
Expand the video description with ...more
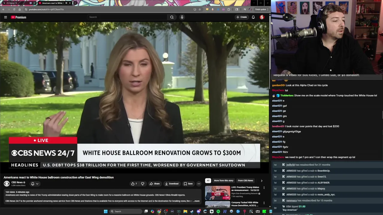click(x=196, y=201)
